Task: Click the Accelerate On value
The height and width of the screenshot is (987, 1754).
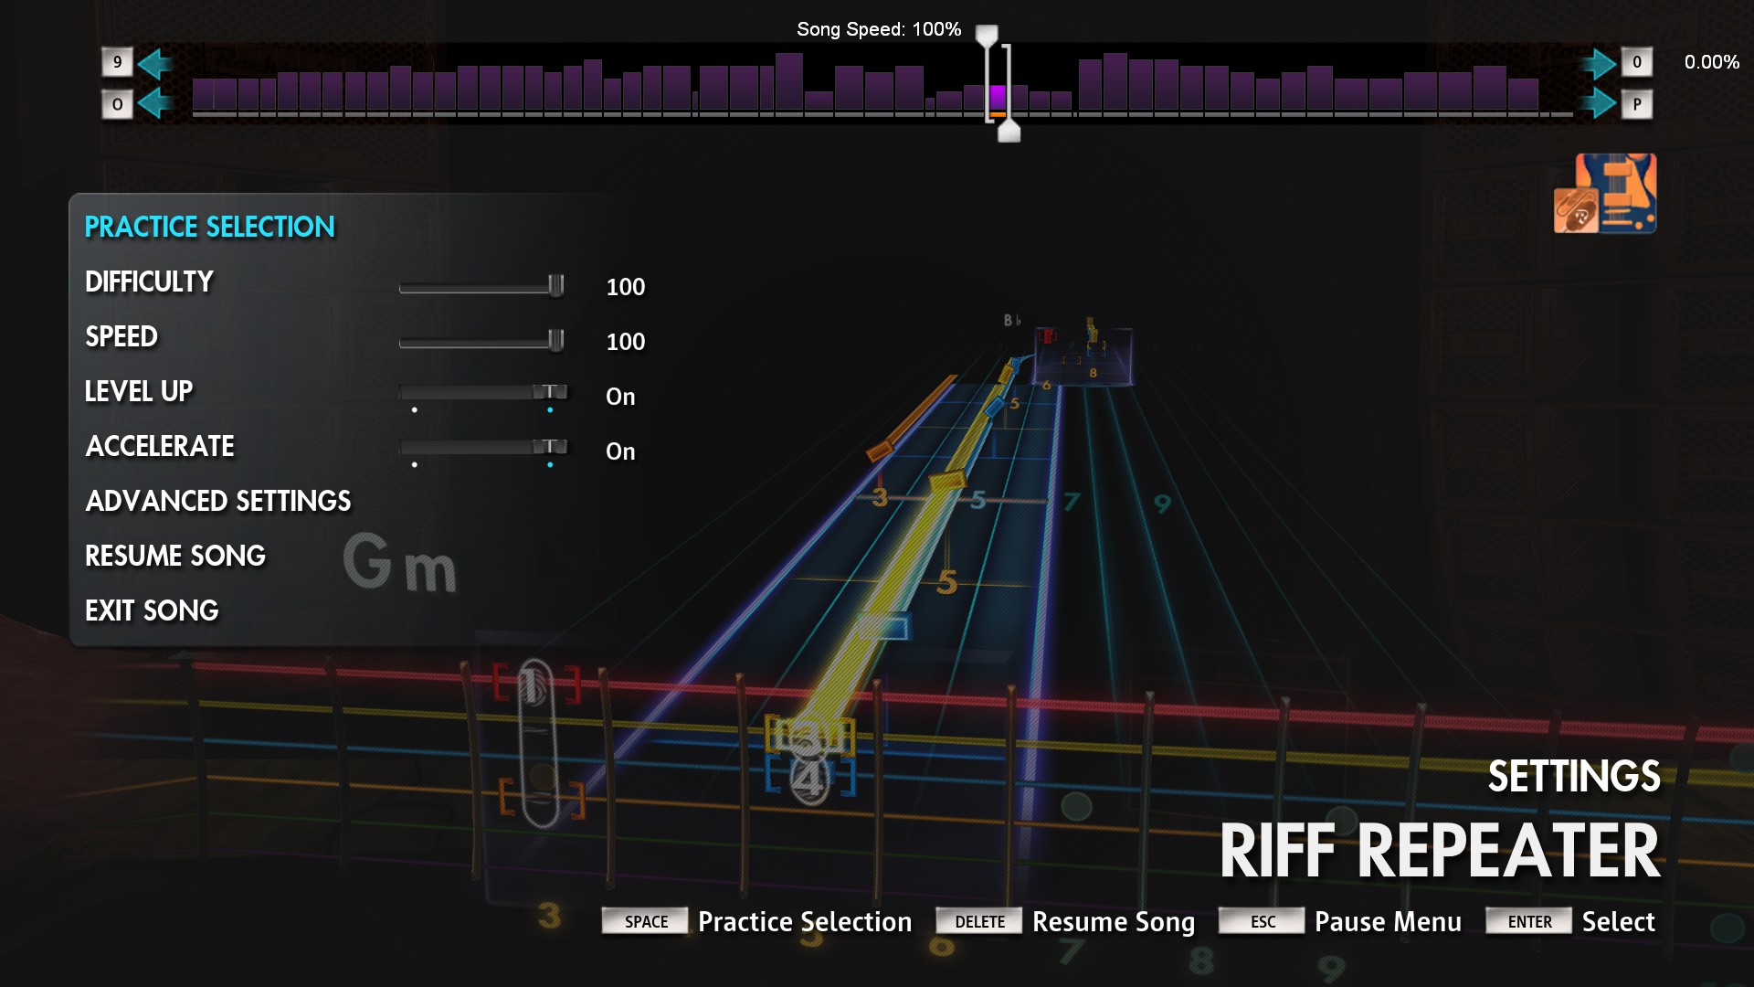Action: click(620, 451)
